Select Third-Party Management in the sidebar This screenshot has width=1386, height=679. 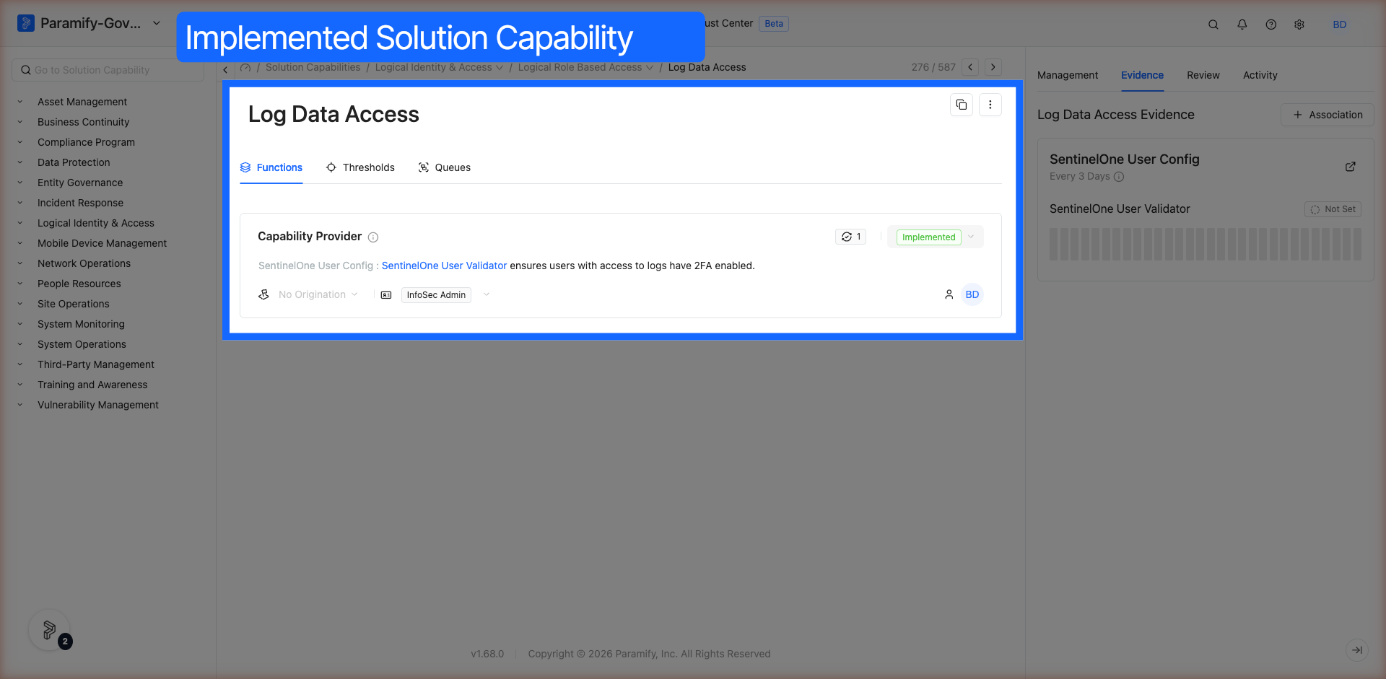pos(96,364)
